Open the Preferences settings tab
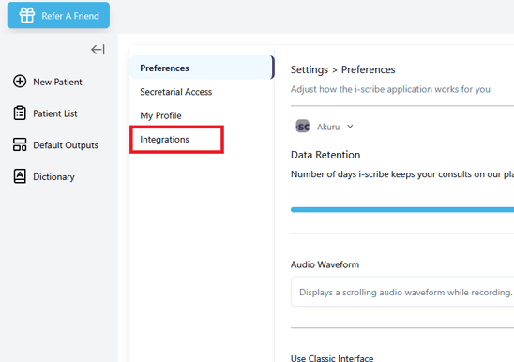Image resolution: width=514 pixels, height=362 pixels. click(x=202, y=68)
